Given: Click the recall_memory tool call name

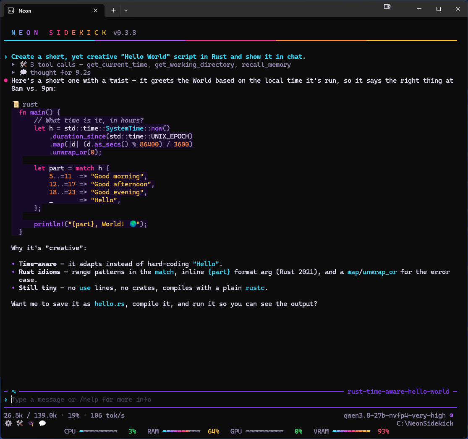Looking at the screenshot, I should pyautogui.click(x=266, y=65).
